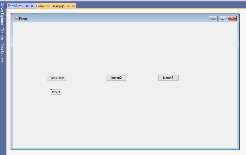Click the label1 move handle

tap(51, 89)
